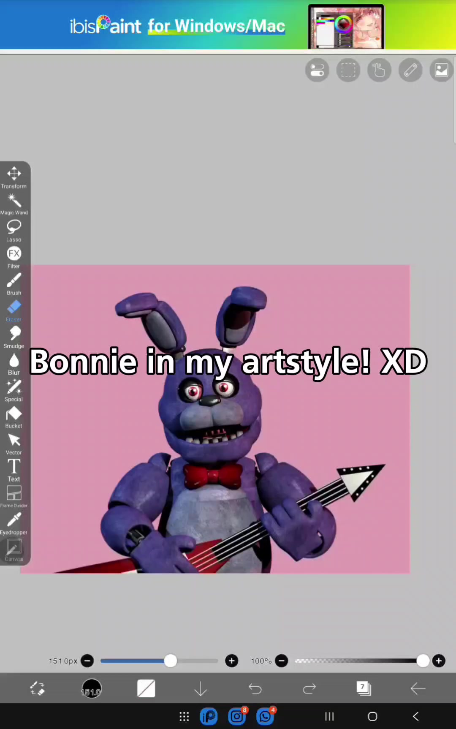Select the Text tool
Screen dimensions: 456x729
click(14, 470)
